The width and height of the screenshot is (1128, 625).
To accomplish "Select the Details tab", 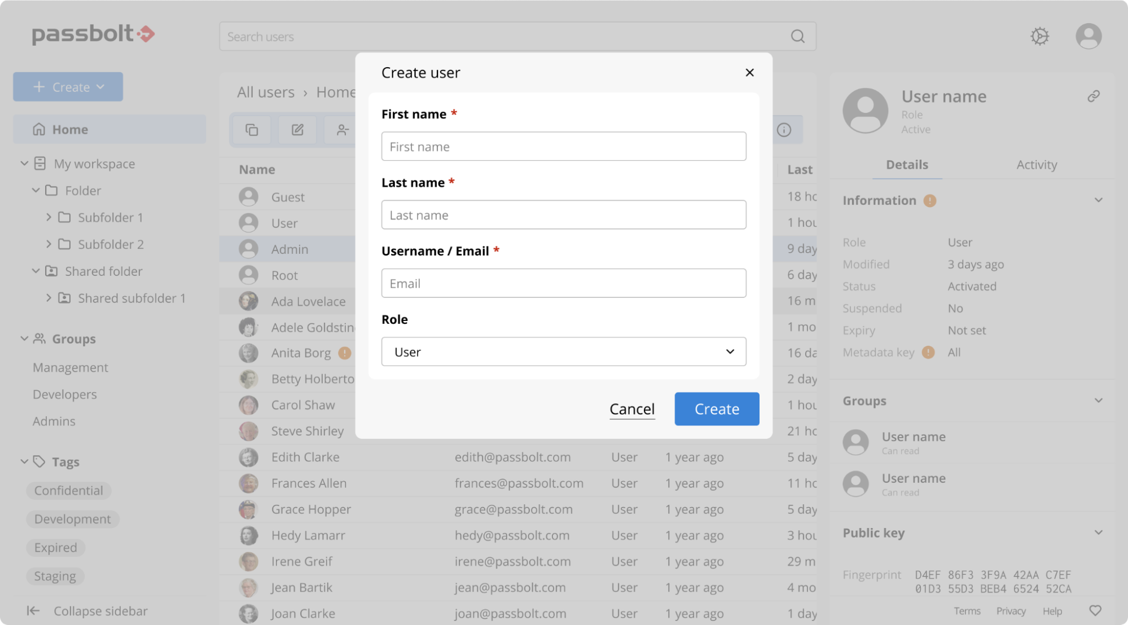I will (906, 165).
